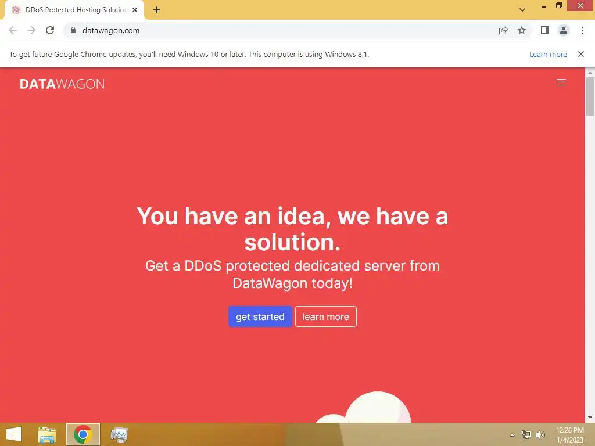Click Learn more about Chrome updates
This screenshot has width=595, height=446.
click(548, 54)
